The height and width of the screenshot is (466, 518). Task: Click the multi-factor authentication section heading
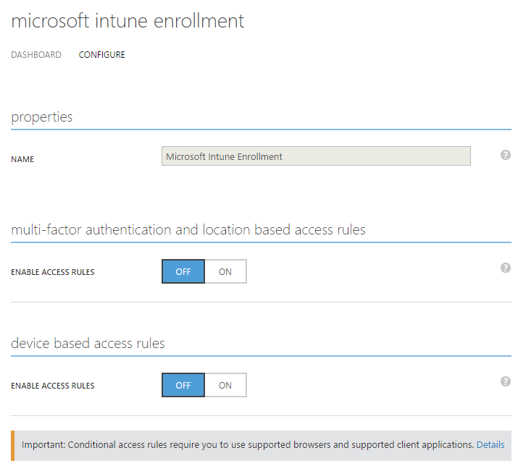tap(188, 230)
